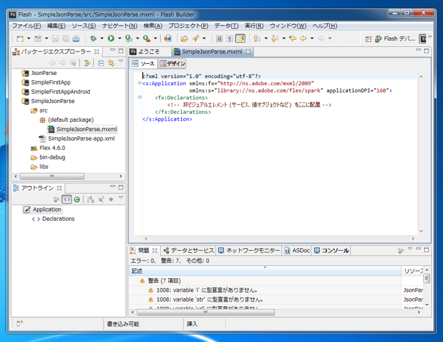Toggle hide static members in Outline toolbar

101,200
